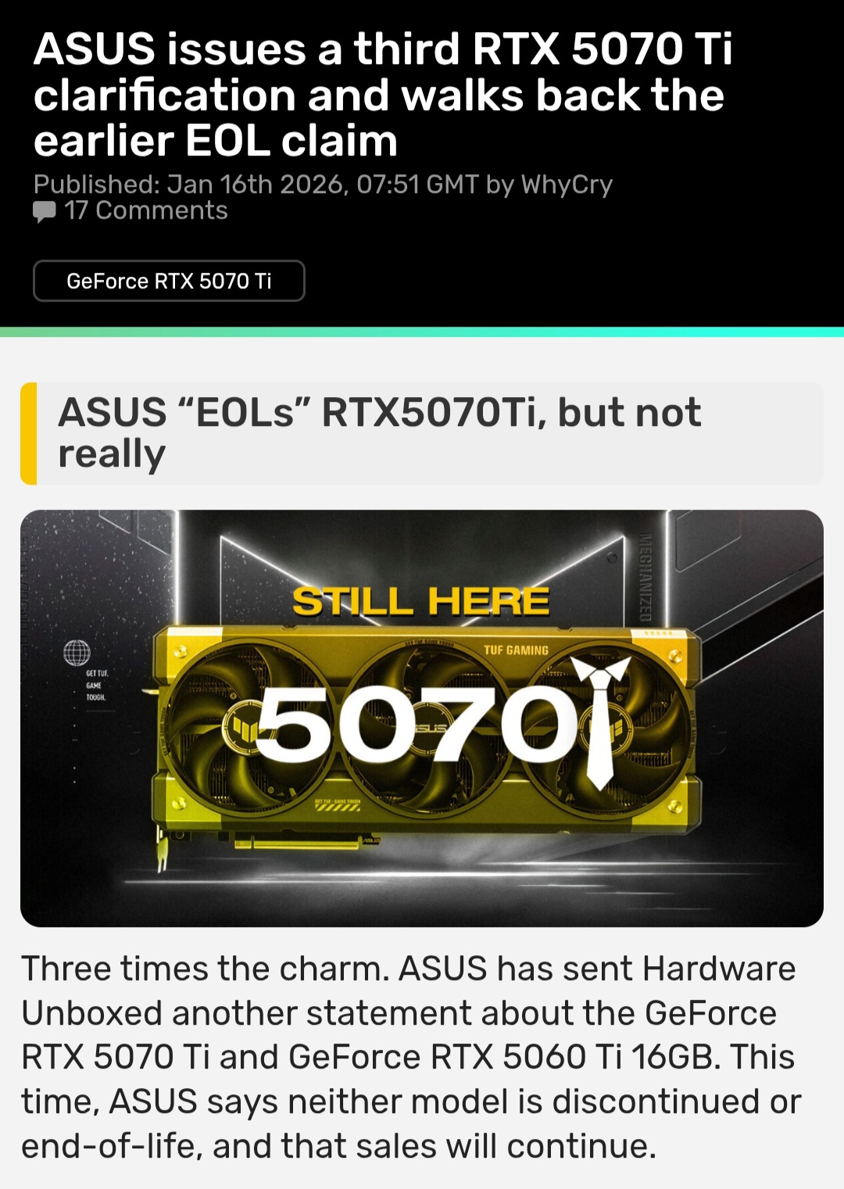Click the STILL HERE text on the banner
The height and width of the screenshot is (1189, 844).
point(420,601)
